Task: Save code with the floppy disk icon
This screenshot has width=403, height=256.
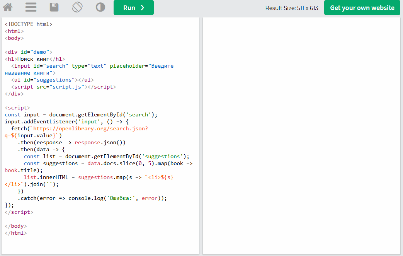Action: coord(54,7)
